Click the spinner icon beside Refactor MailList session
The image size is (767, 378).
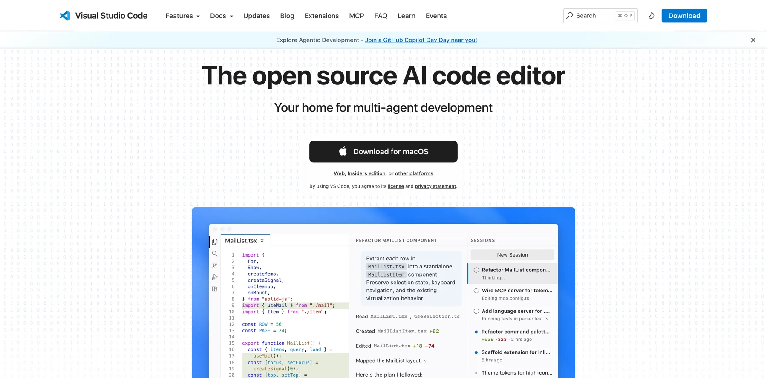click(476, 270)
